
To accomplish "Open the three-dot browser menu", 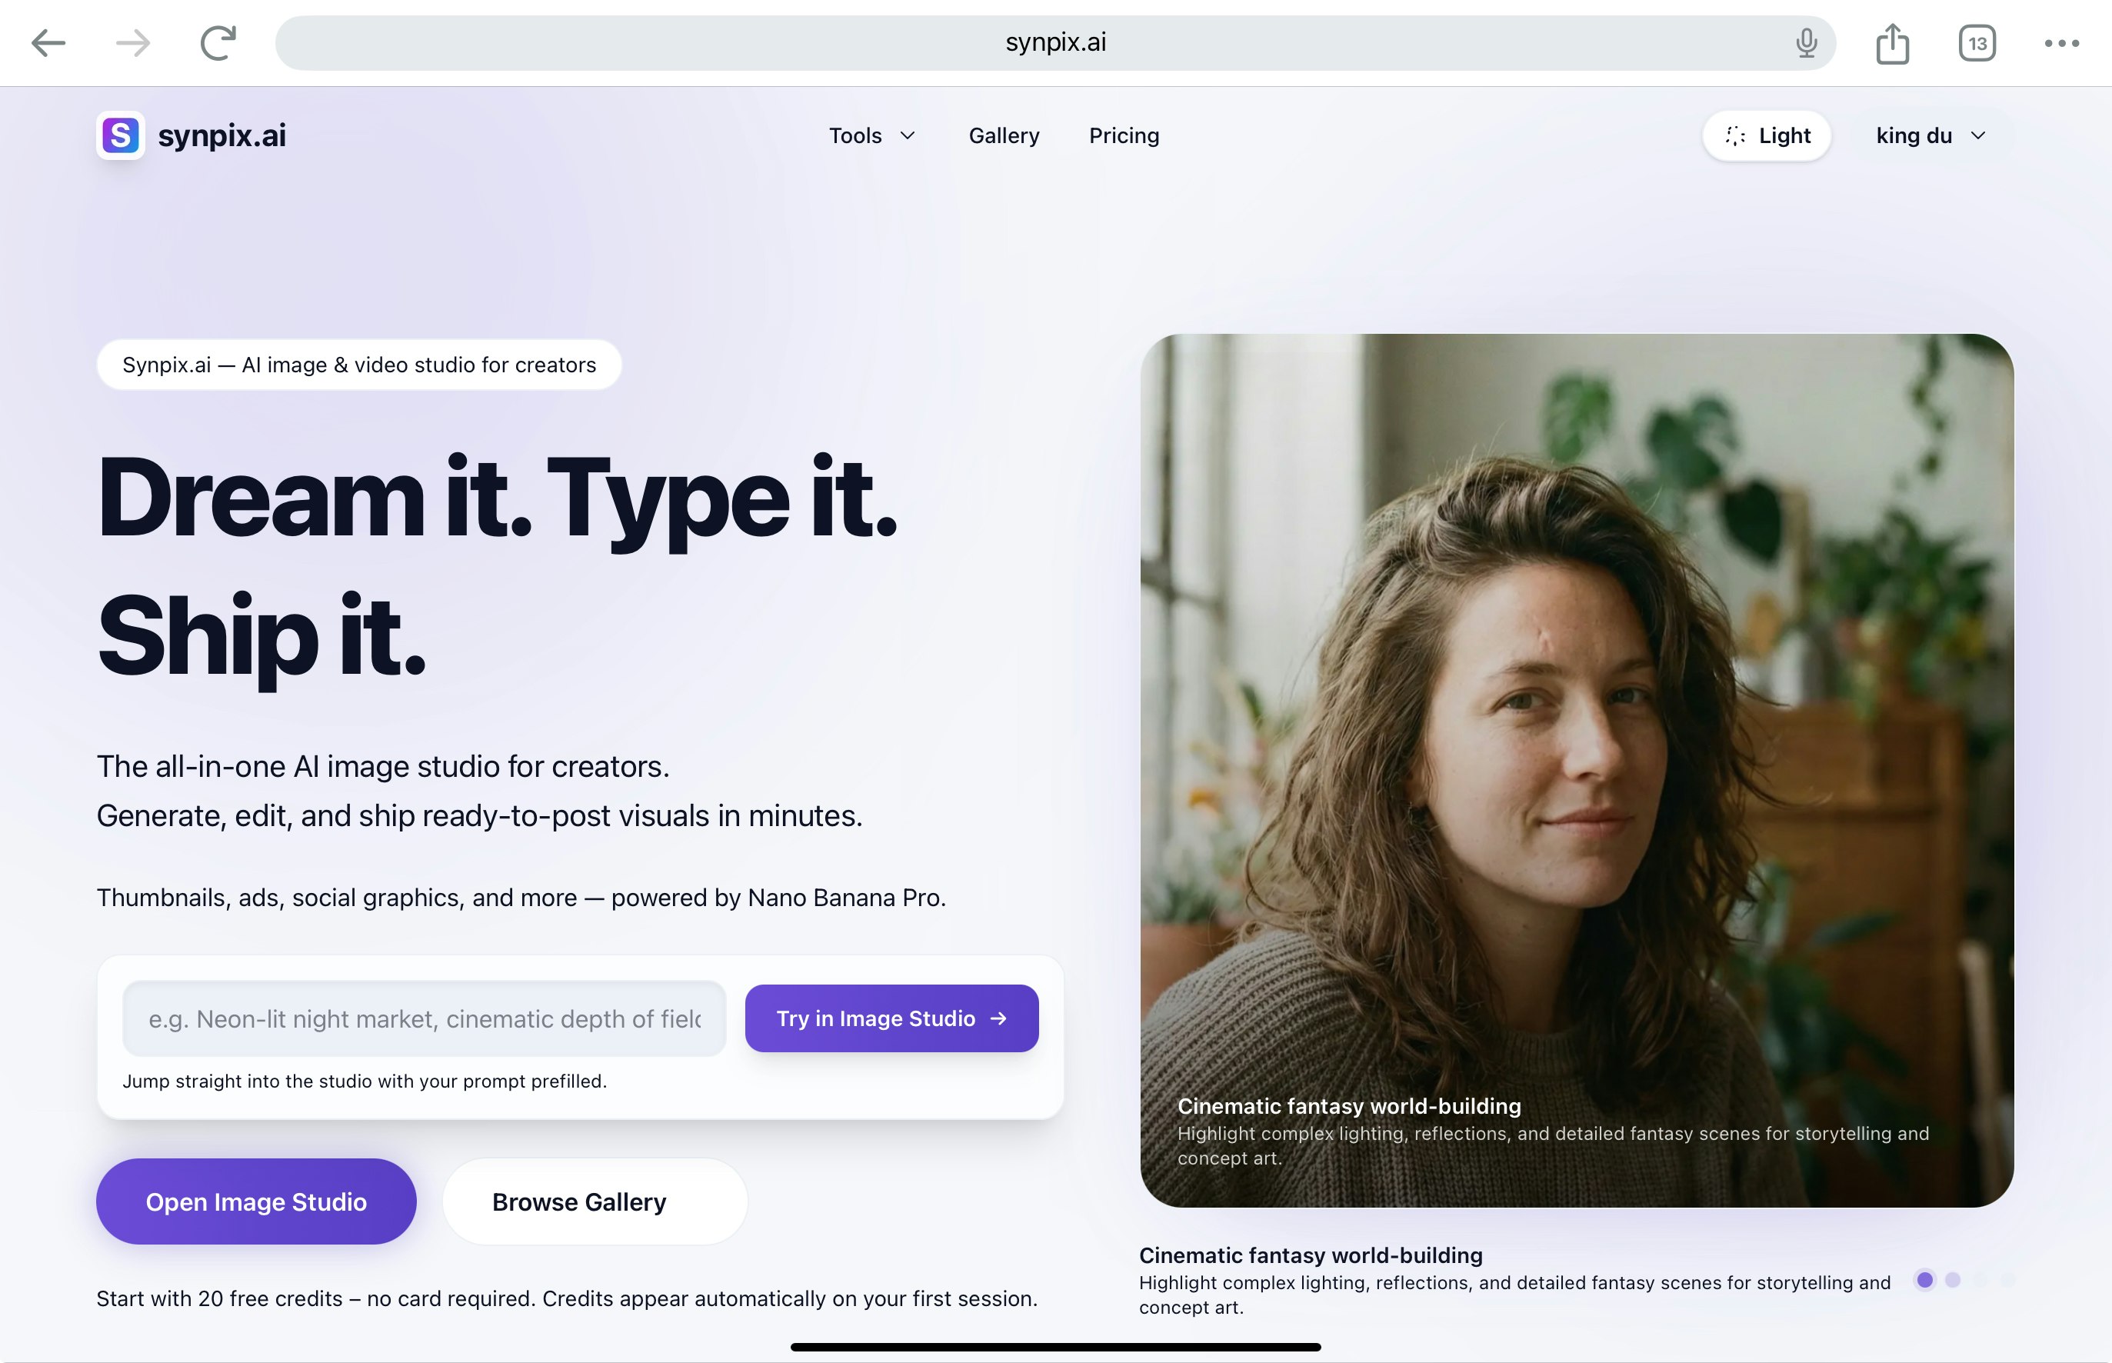I will (x=2061, y=42).
